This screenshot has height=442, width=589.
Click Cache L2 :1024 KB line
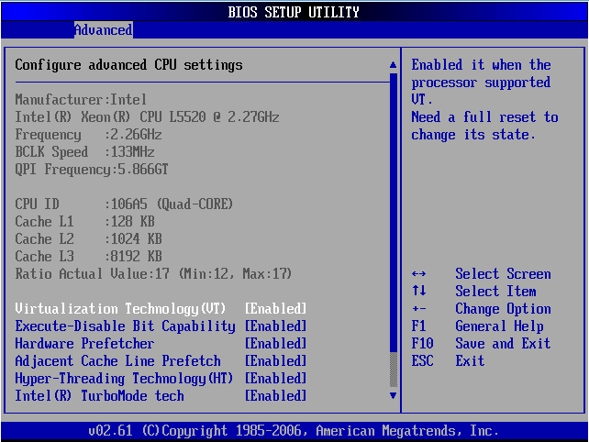point(88,238)
